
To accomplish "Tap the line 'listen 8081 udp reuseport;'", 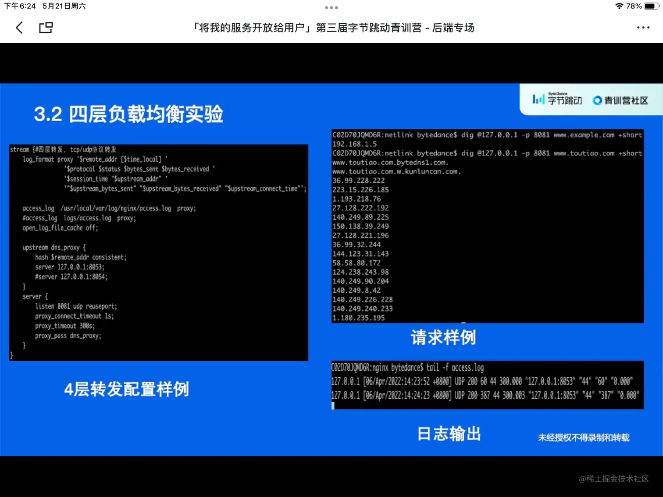I will (x=76, y=306).
